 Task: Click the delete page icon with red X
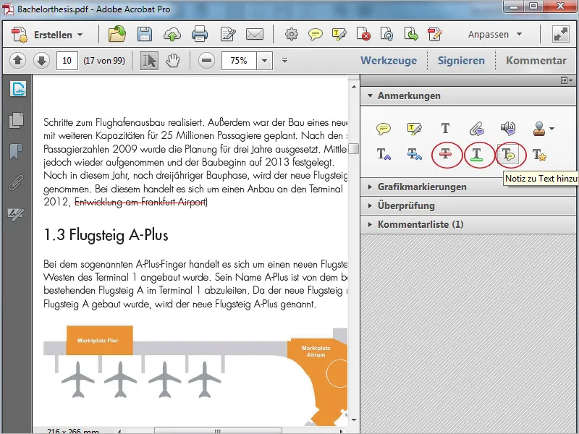(363, 34)
